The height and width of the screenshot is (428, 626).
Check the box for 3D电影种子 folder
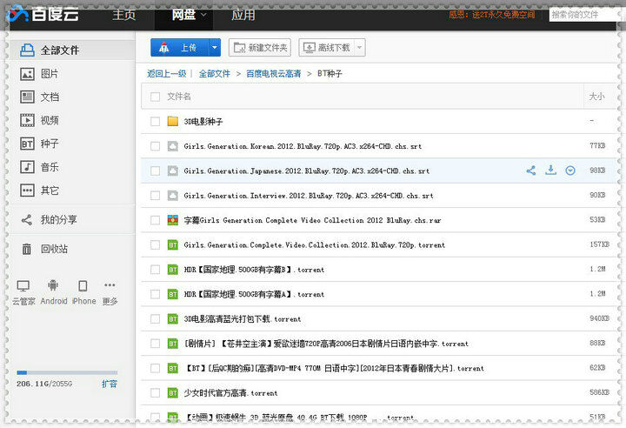pyautogui.click(x=156, y=121)
